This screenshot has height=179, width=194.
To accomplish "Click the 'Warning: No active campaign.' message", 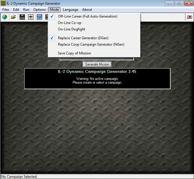I will (97, 79).
